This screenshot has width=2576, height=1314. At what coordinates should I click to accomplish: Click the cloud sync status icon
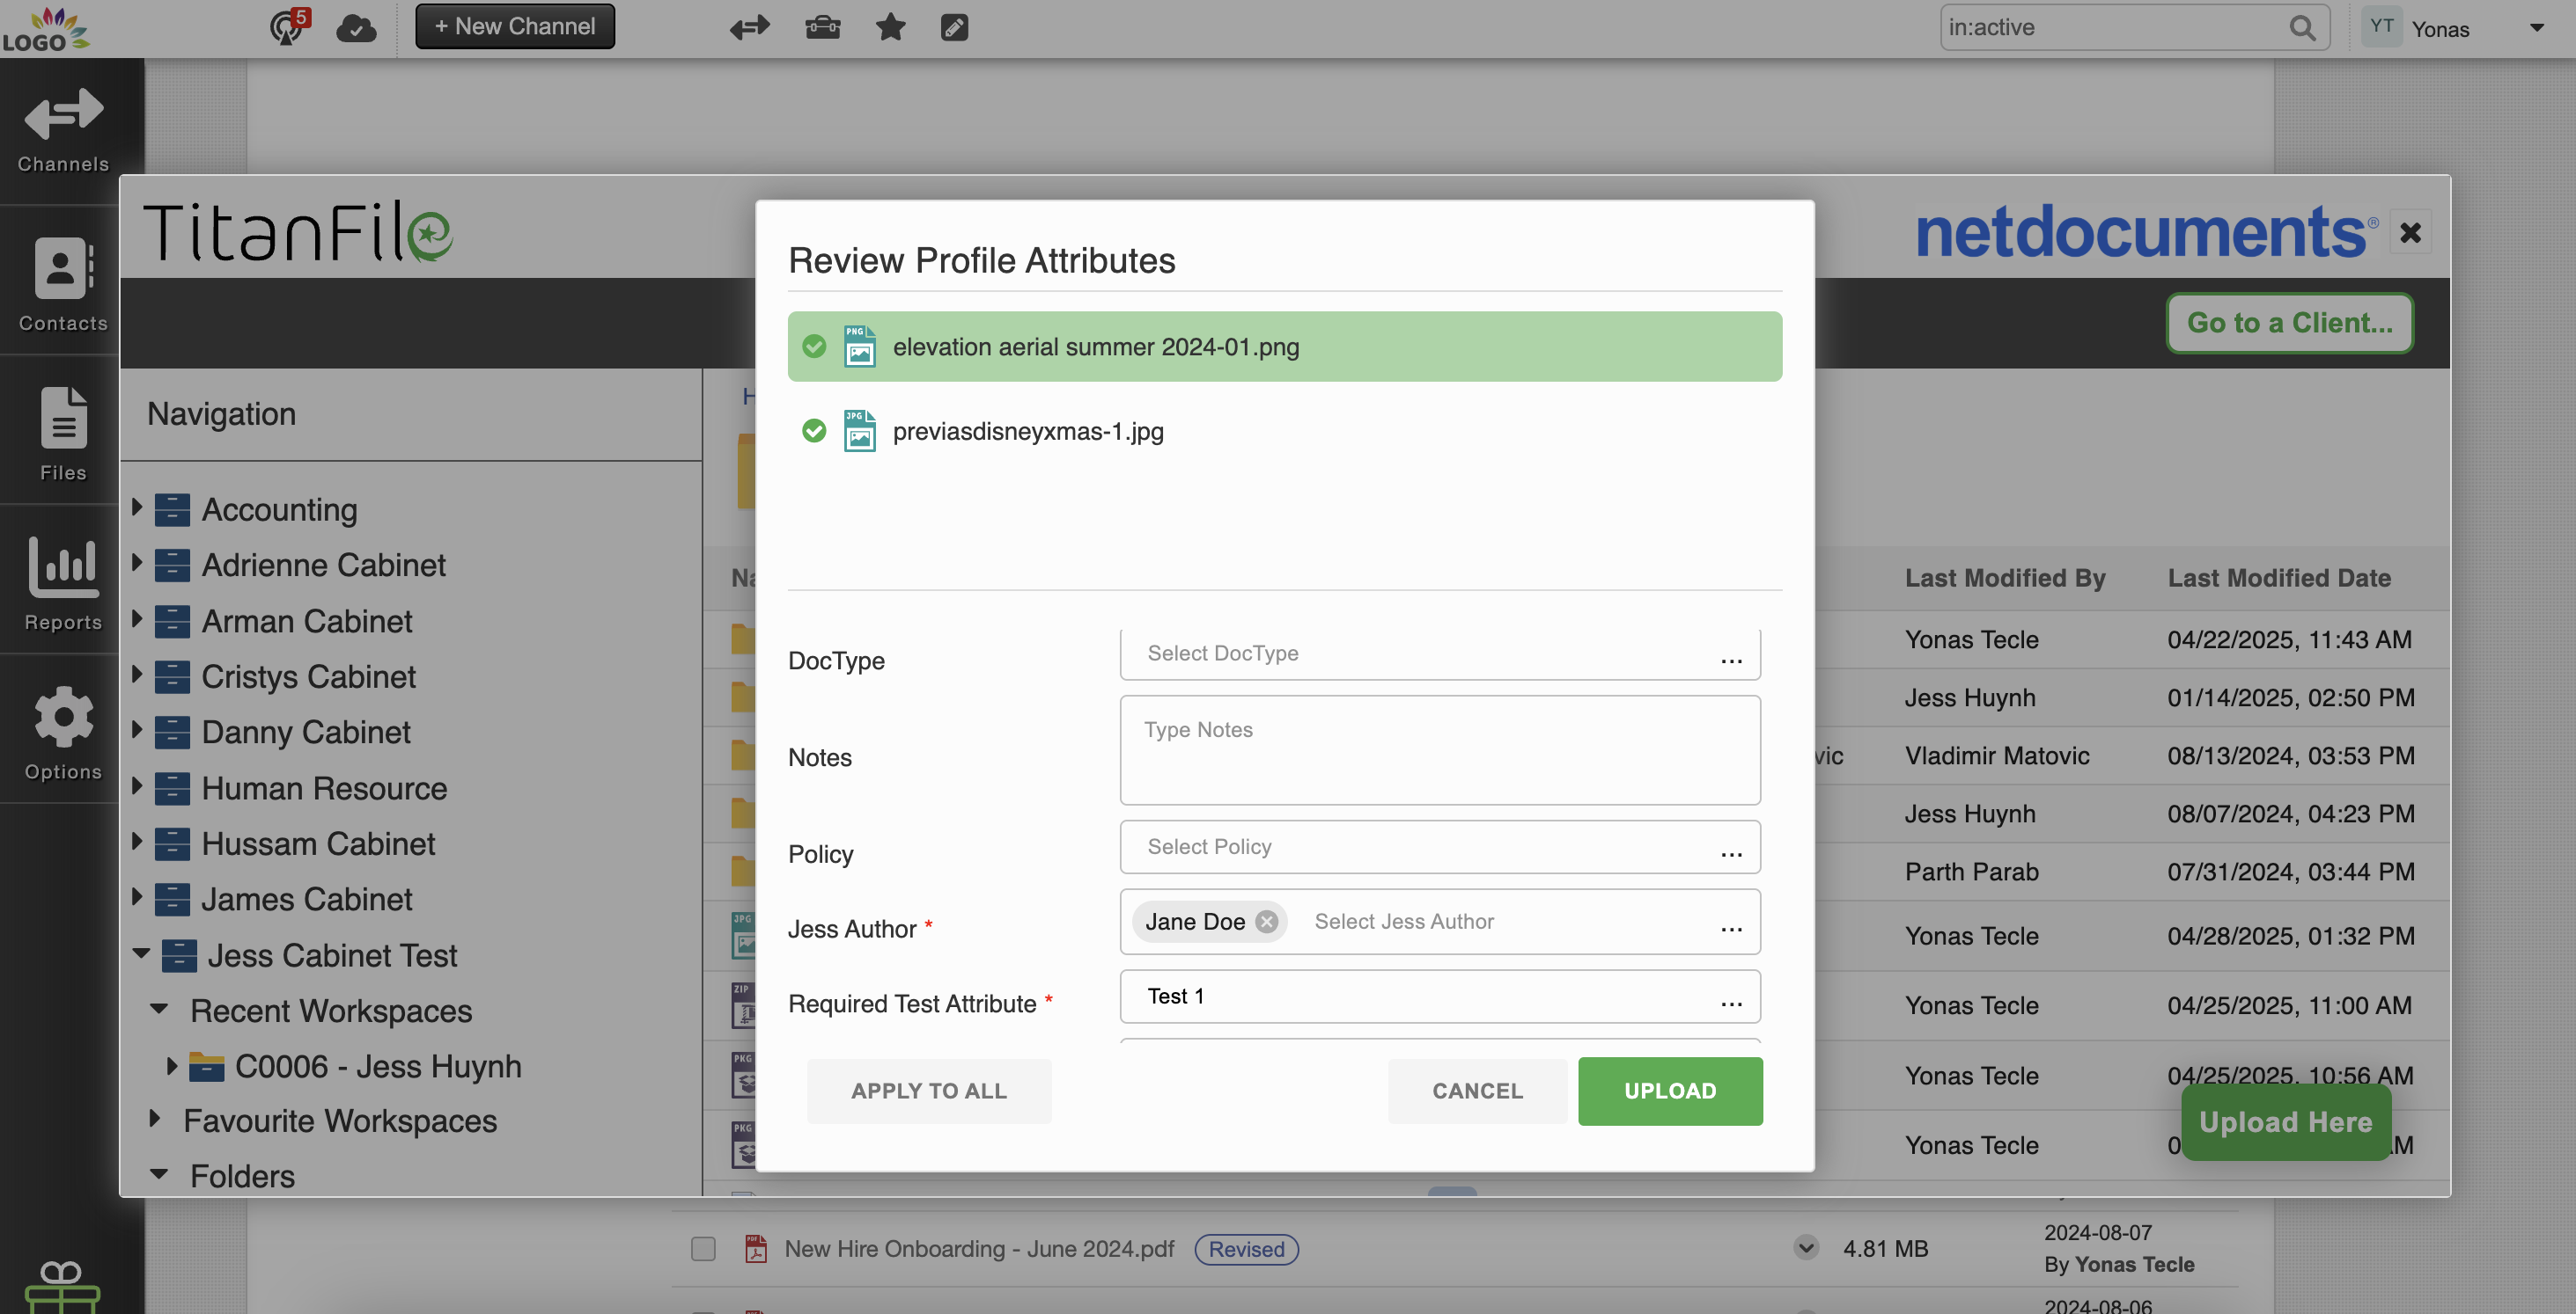(356, 27)
